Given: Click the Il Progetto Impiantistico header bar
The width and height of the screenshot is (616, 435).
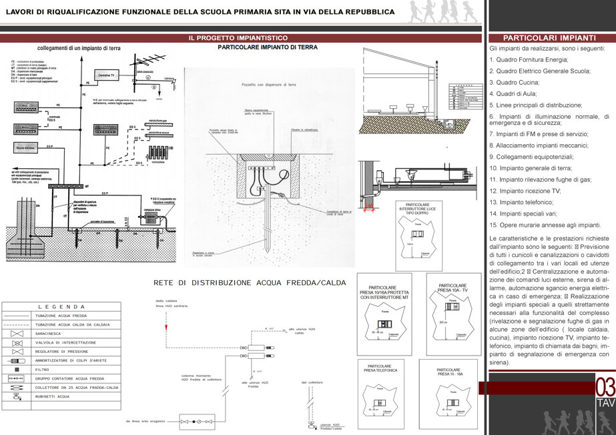Looking at the screenshot, I should (241, 38).
